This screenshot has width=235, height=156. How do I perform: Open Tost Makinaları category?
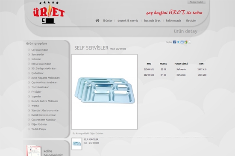tap(40, 87)
